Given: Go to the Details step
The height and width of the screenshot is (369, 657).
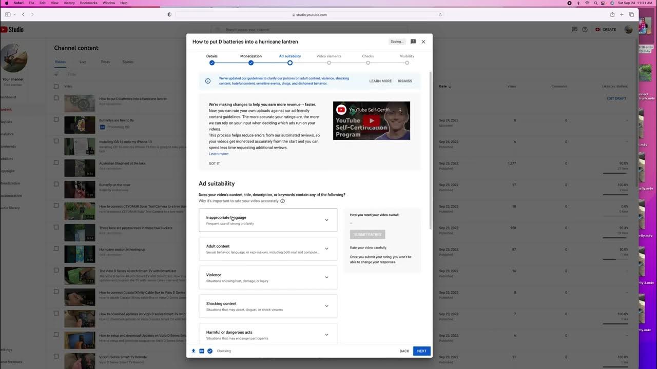Looking at the screenshot, I should [212, 59].
